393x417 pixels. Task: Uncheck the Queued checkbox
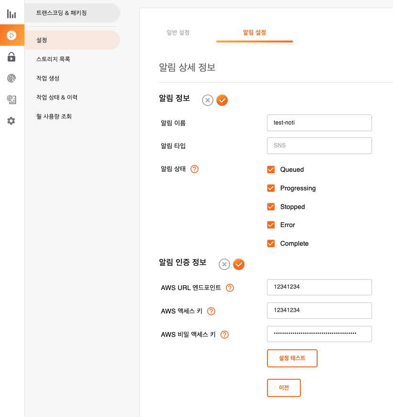click(271, 169)
